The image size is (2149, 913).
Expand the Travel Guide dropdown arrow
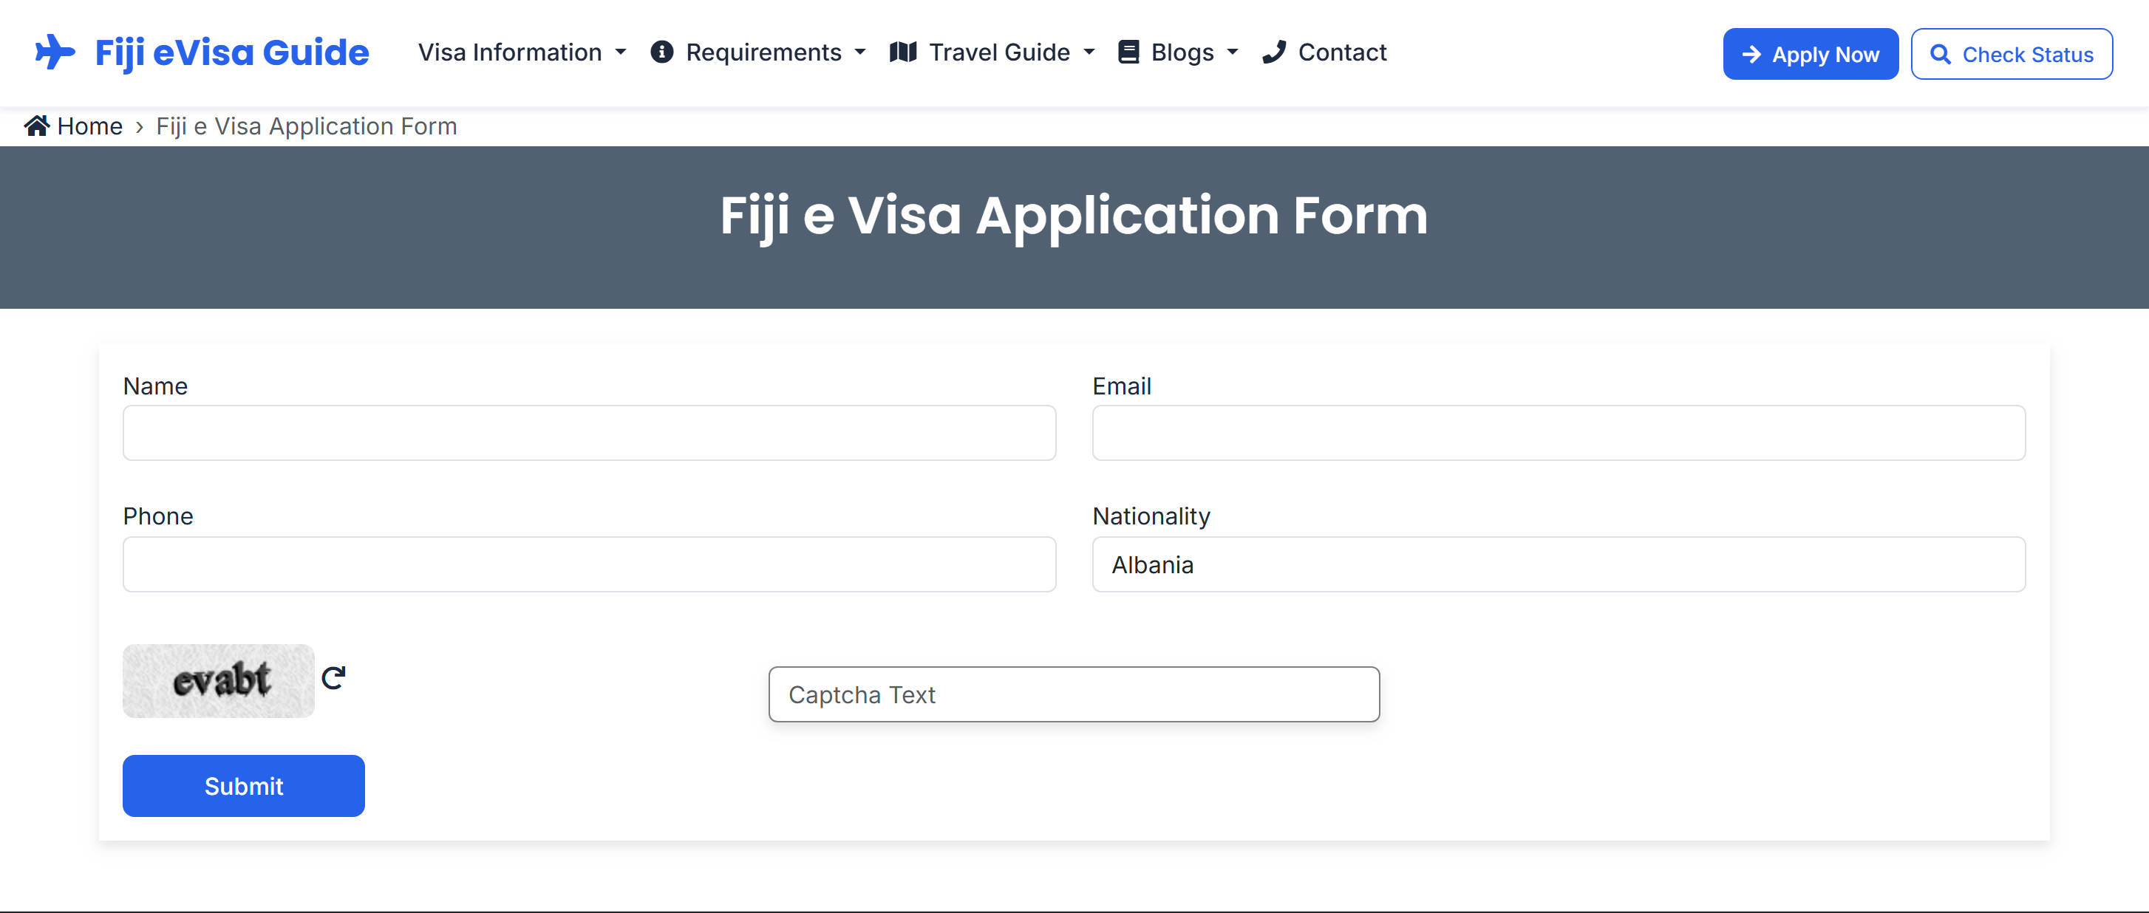pyautogui.click(x=1089, y=52)
